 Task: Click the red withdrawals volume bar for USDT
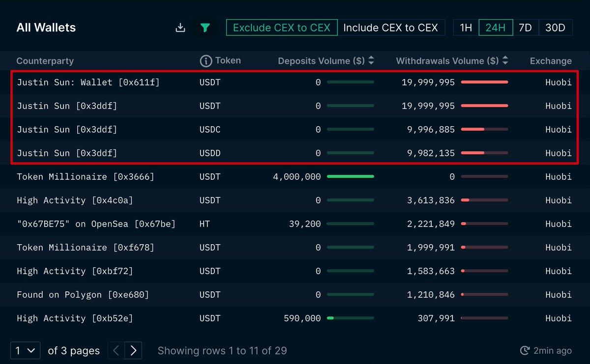tap(484, 82)
